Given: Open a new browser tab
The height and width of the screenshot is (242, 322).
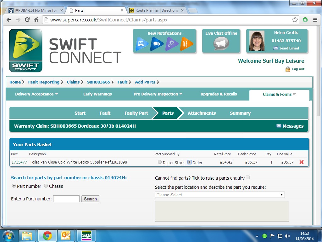Looking at the screenshot, I should pyautogui.click(x=193, y=10).
